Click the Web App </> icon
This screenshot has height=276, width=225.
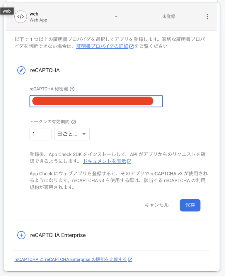(x=20, y=16)
